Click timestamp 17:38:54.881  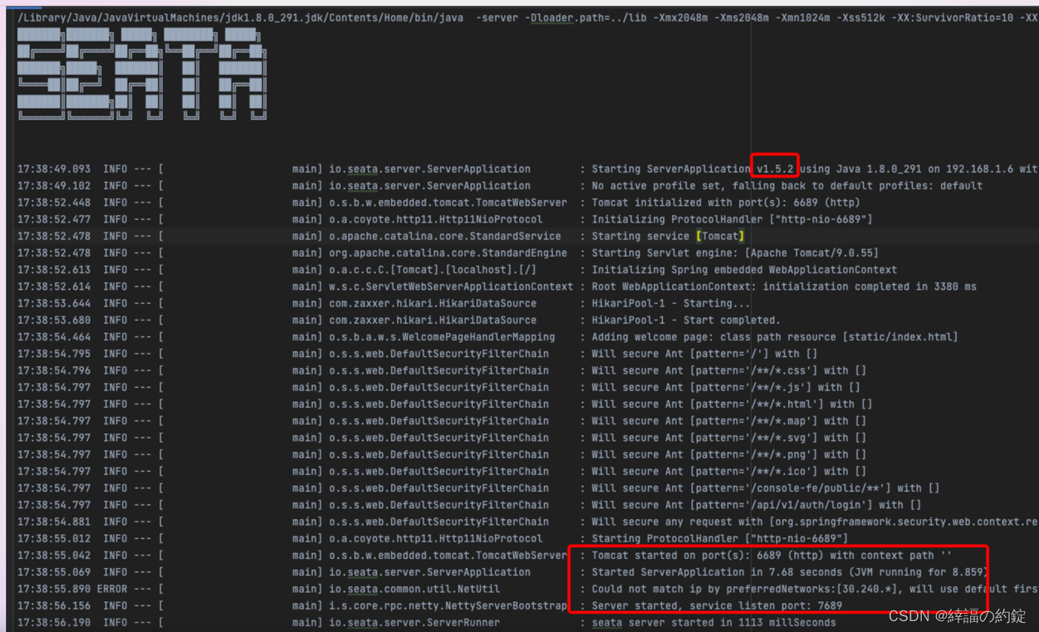tap(54, 522)
